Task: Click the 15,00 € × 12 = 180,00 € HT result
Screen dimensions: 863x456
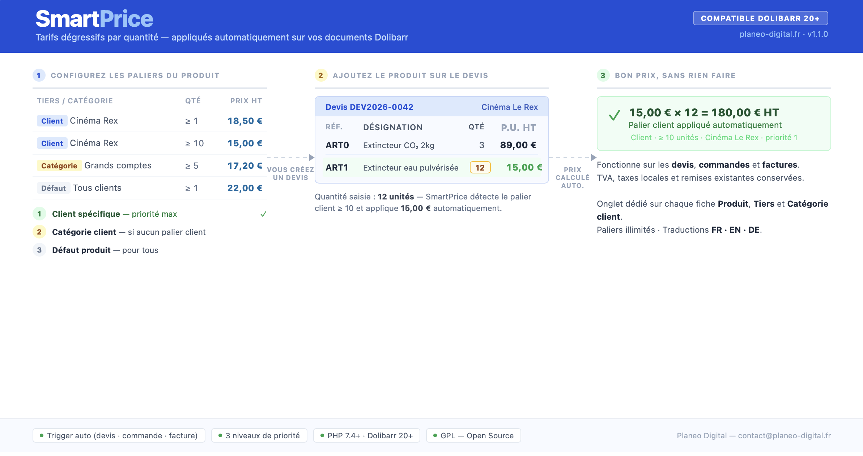Action: click(703, 112)
